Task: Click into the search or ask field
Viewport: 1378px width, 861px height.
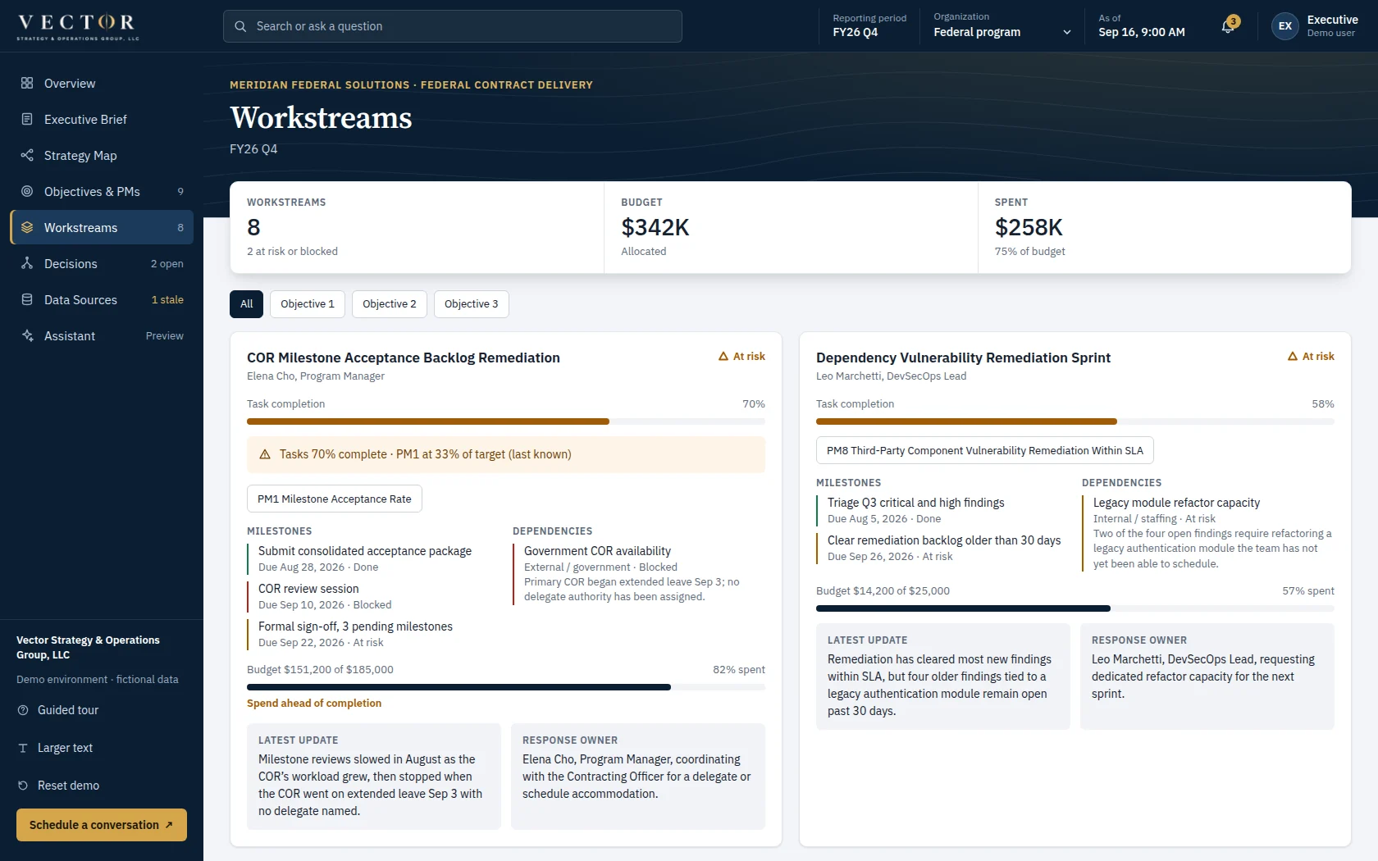Action: pyautogui.click(x=453, y=26)
